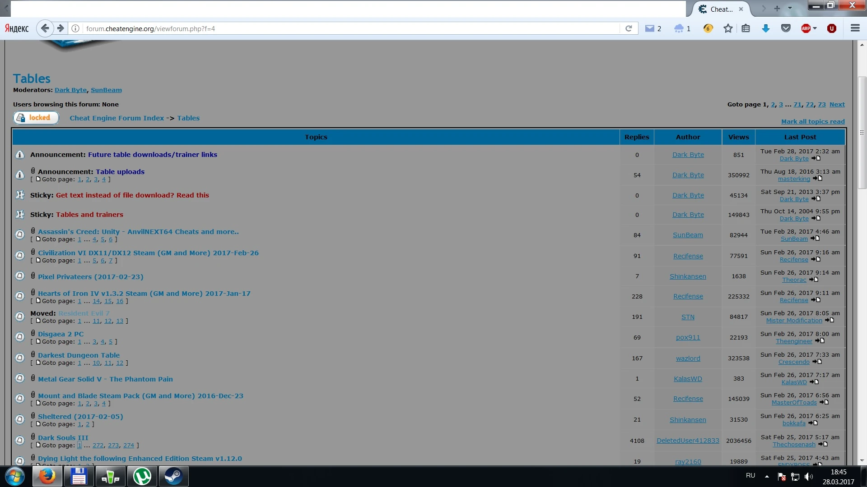Screen dimensions: 867x487
Task: View latest post icon for Dark Souls III
Action: [823, 444]
